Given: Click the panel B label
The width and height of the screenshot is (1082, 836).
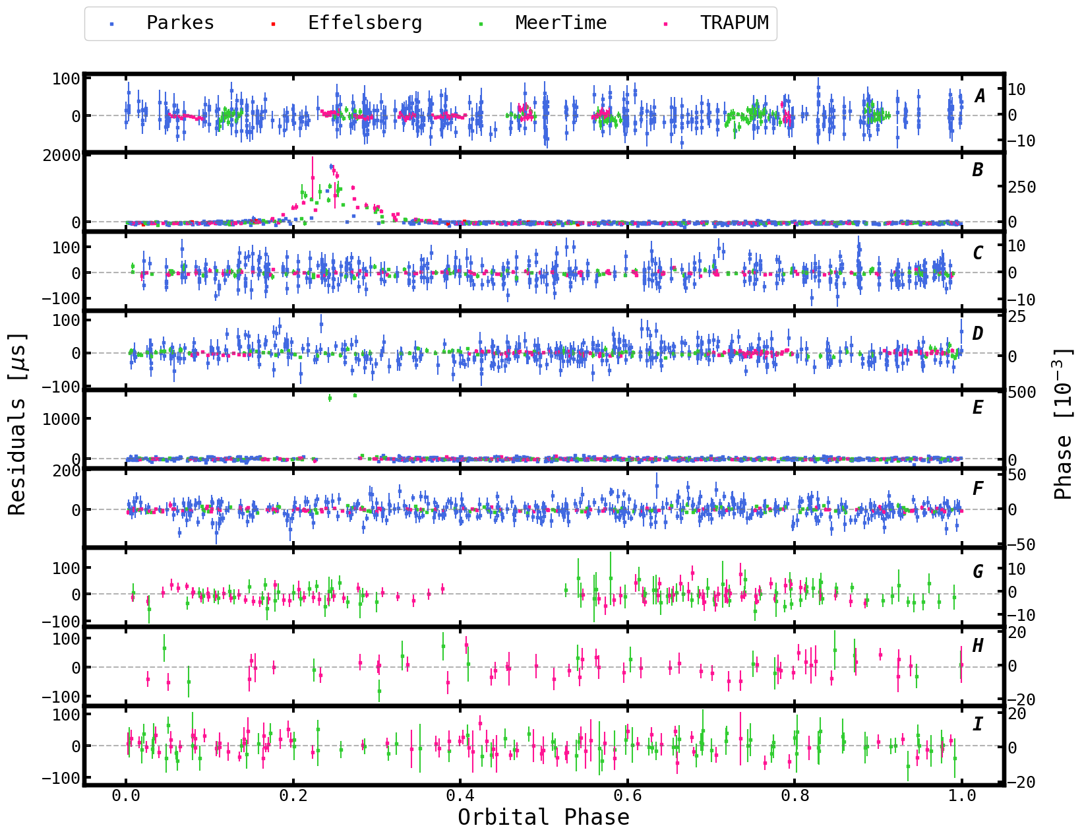Looking at the screenshot, I should [x=977, y=170].
